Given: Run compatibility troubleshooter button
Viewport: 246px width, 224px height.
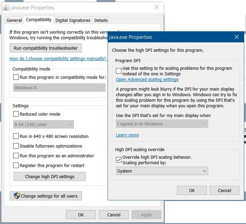Looking at the screenshot, I should 46,48.
